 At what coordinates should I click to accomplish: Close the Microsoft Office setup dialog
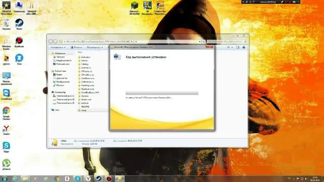[x=210, y=47]
